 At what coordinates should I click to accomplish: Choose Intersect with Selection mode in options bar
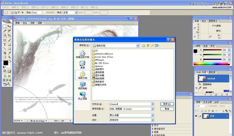tap(22, 13)
